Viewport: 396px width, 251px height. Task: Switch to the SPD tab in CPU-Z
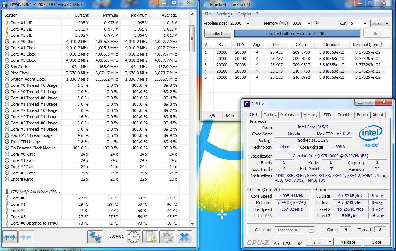327,115
